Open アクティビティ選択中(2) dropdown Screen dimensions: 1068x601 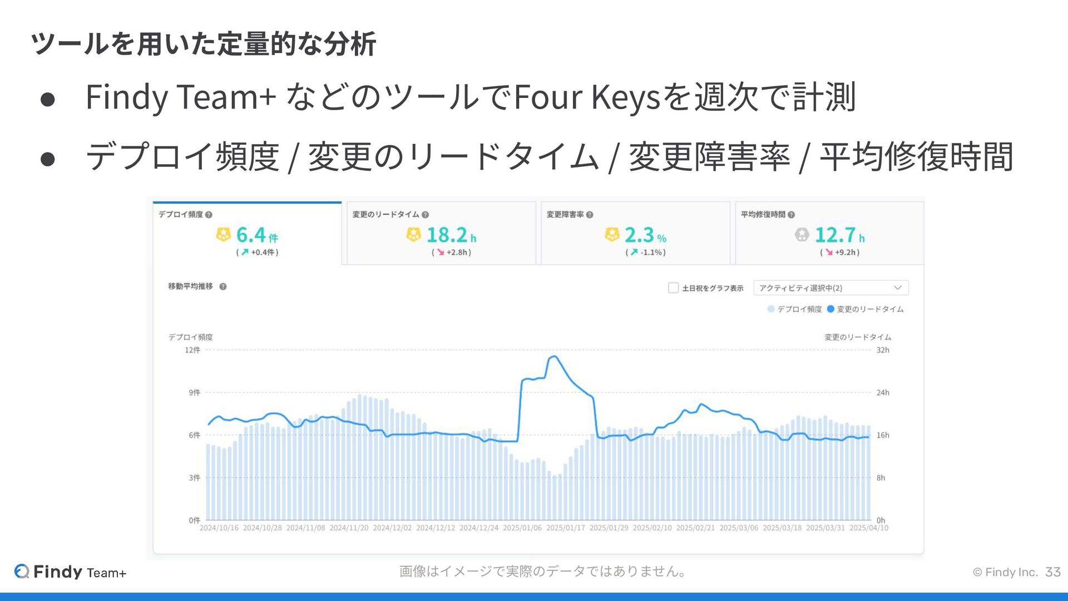[830, 288]
